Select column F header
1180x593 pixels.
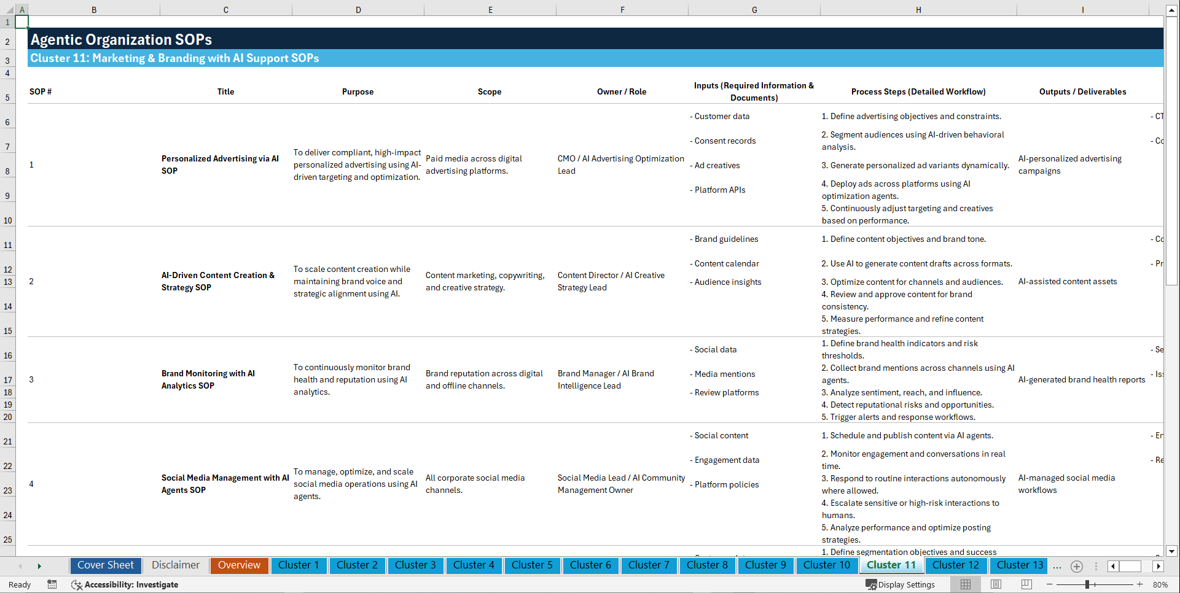click(622, 10)
